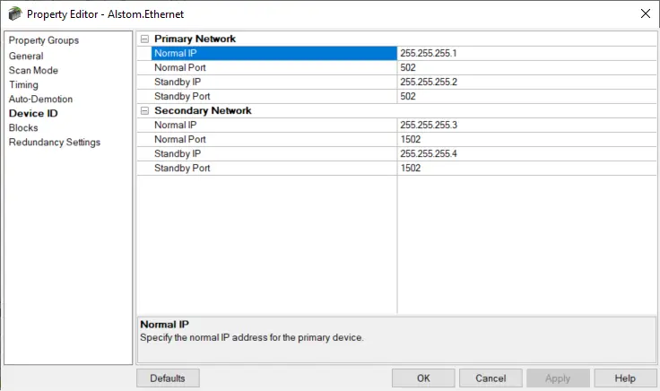Select the highlighted Normal IP row label

click(x=274, y=54)
